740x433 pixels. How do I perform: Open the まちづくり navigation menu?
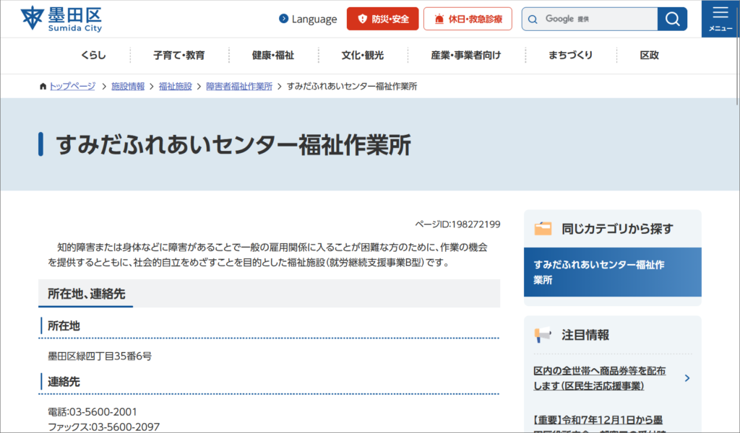point(571,56)
